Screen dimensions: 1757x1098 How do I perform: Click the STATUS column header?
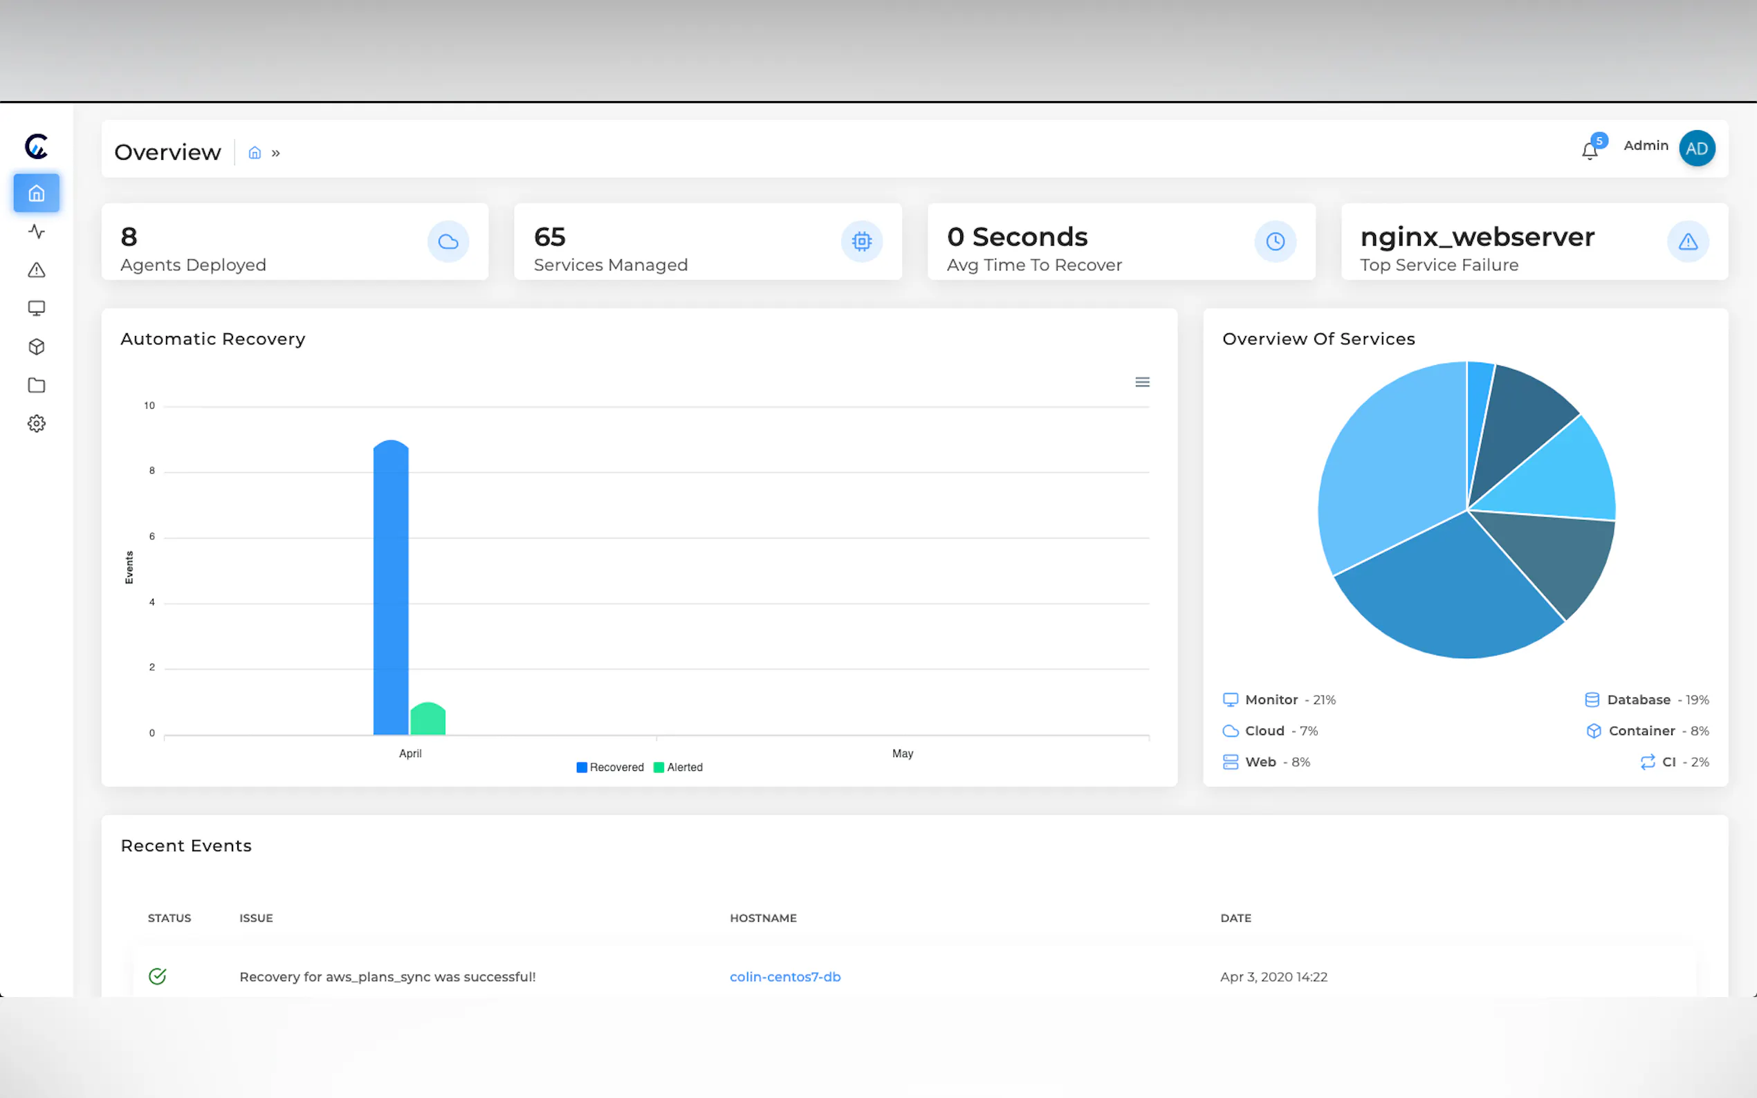click(169, 919)
